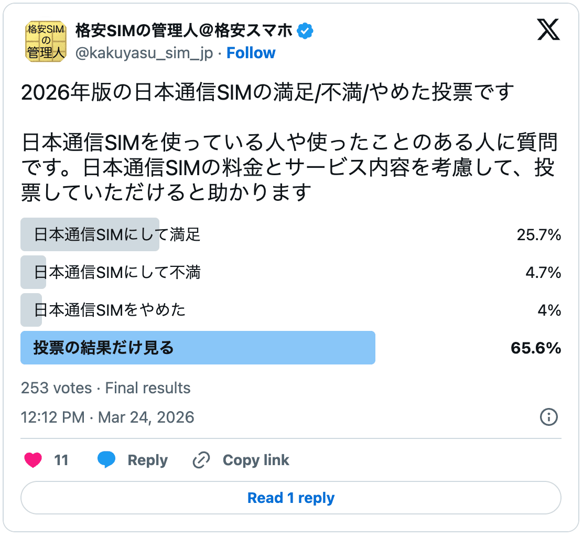The width and height of the screenshot is (583, 537).
Task: Click the heart icon's like count number 11
Action: pos(61,460)
